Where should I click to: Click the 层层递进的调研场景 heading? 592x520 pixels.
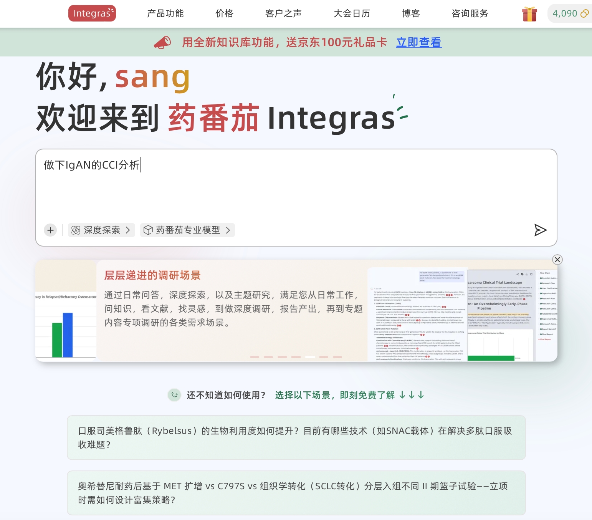[x=152, y=275]
